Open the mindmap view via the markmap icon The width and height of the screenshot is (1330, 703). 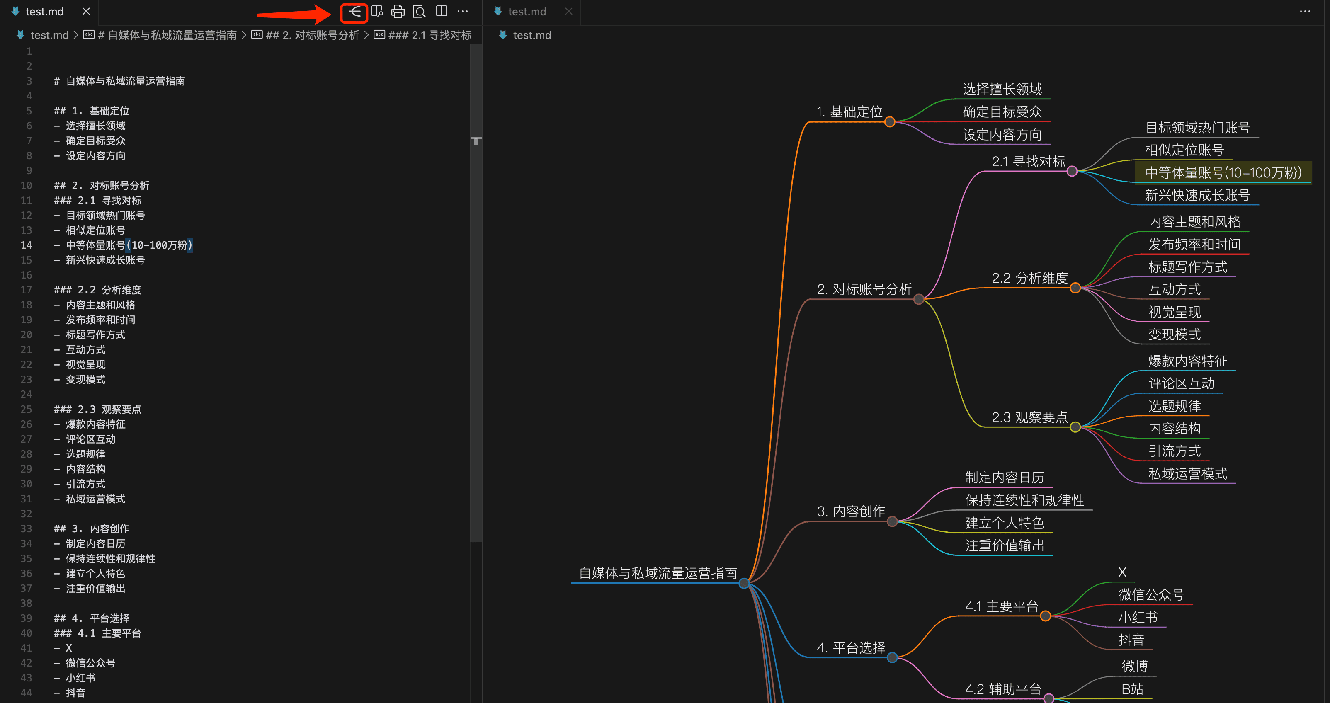pyautogui.click(x=354, y=11)
